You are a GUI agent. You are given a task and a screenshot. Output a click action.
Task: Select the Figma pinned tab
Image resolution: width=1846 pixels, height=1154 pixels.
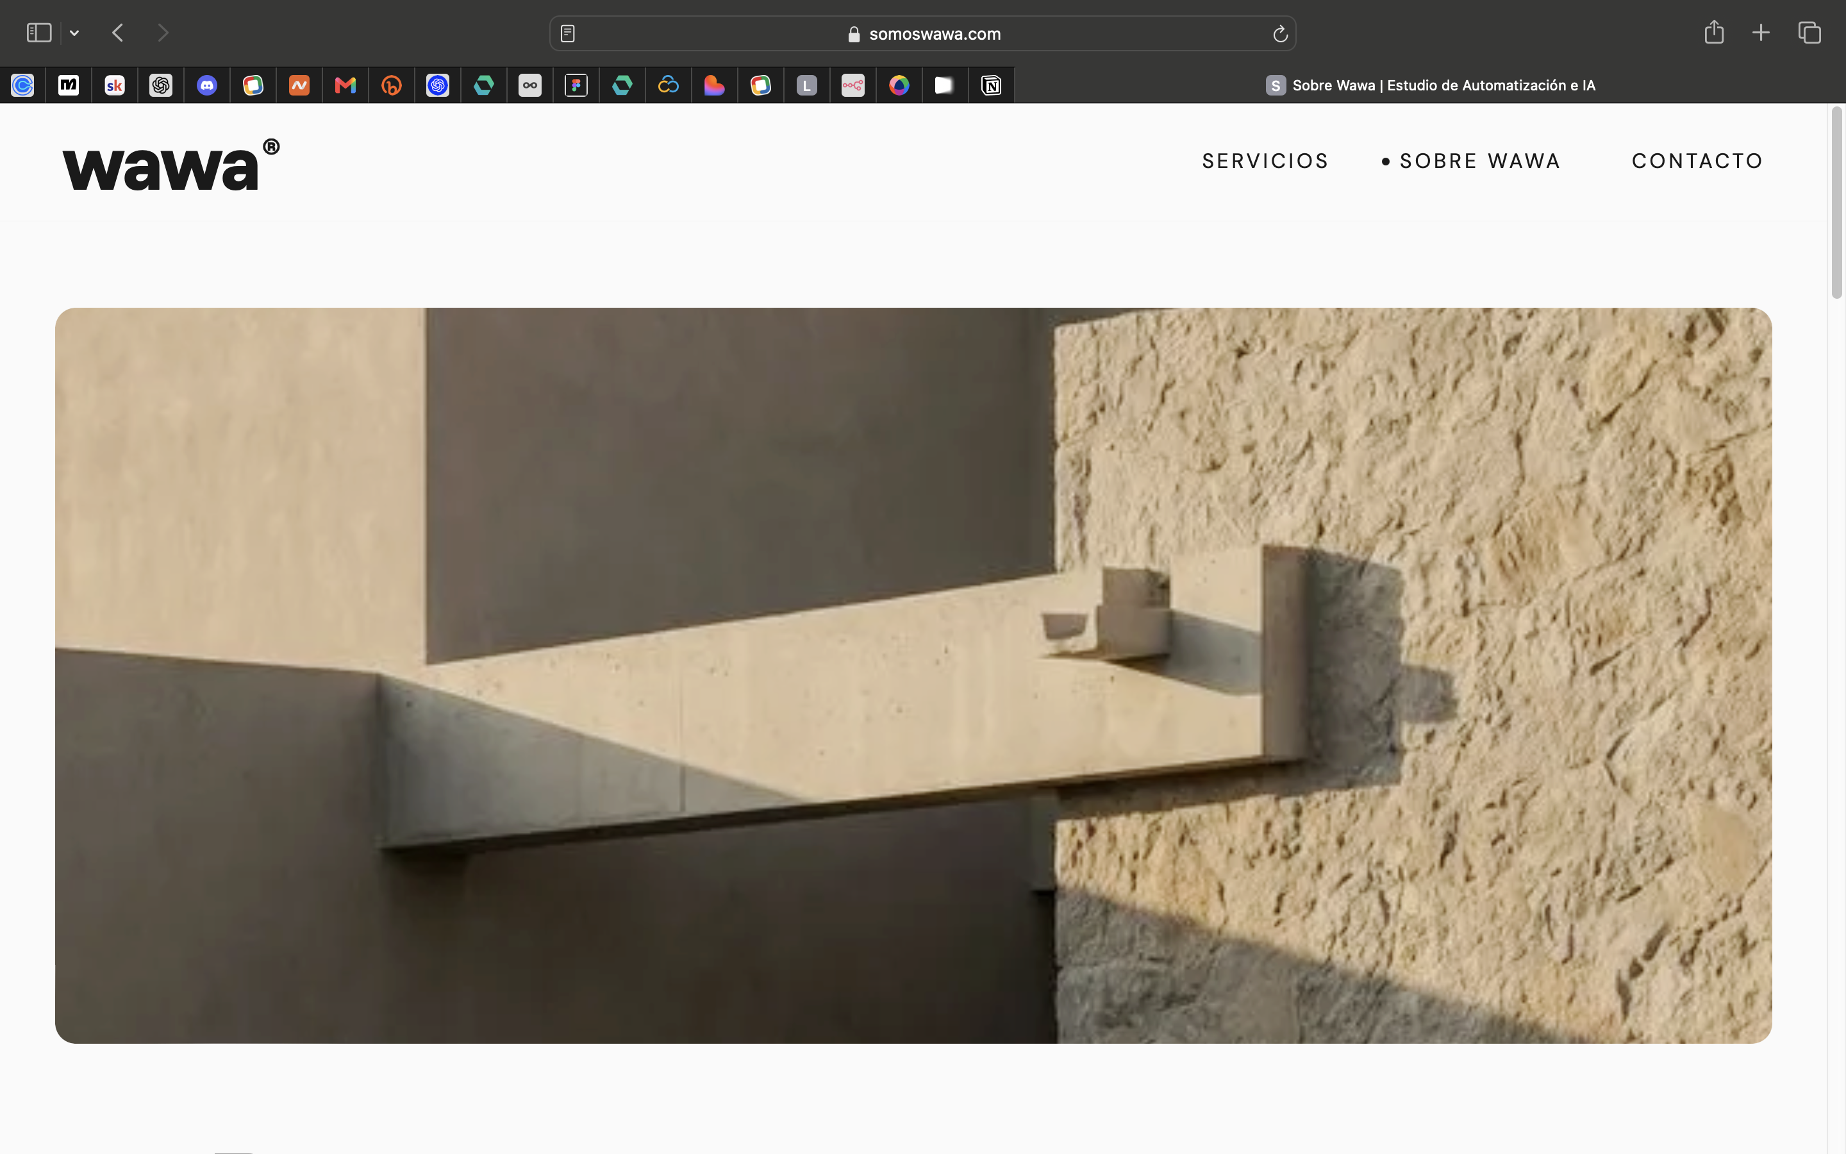click(x=576, y=85)
